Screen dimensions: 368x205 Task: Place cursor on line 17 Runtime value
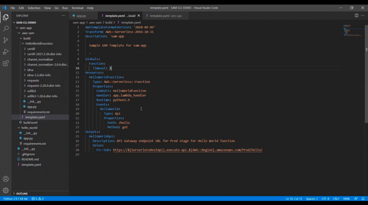[x=121, y=100]
